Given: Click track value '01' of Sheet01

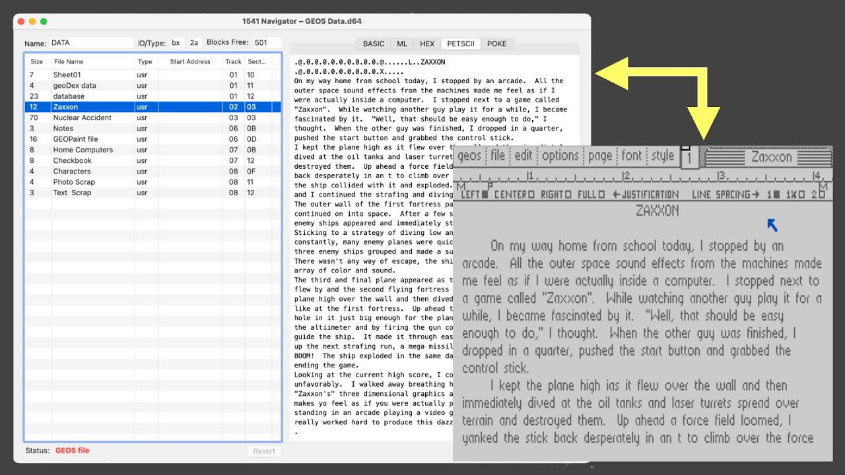Looking at the screenshot, I should (234, 75).
